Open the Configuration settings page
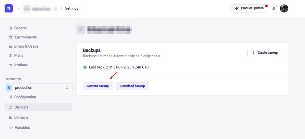Screen dimensions: 305x139 click(25, 97)
